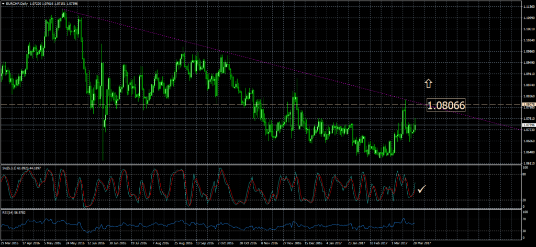Click the checkmark next to the Stochastic indicator

coord(421,189)
